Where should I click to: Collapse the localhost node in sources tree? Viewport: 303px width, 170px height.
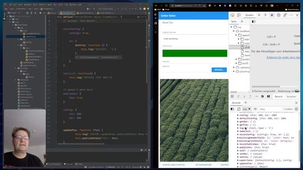click(233, 31)
